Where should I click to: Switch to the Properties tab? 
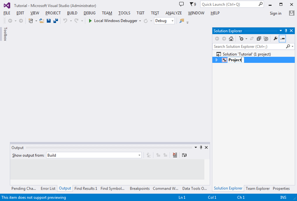281,189
